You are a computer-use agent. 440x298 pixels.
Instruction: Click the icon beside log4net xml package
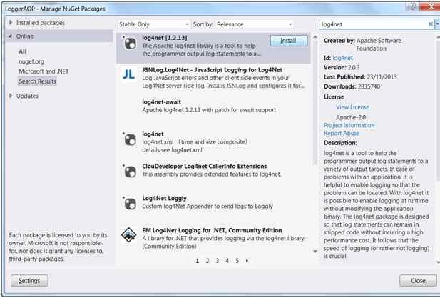point(130,139)
